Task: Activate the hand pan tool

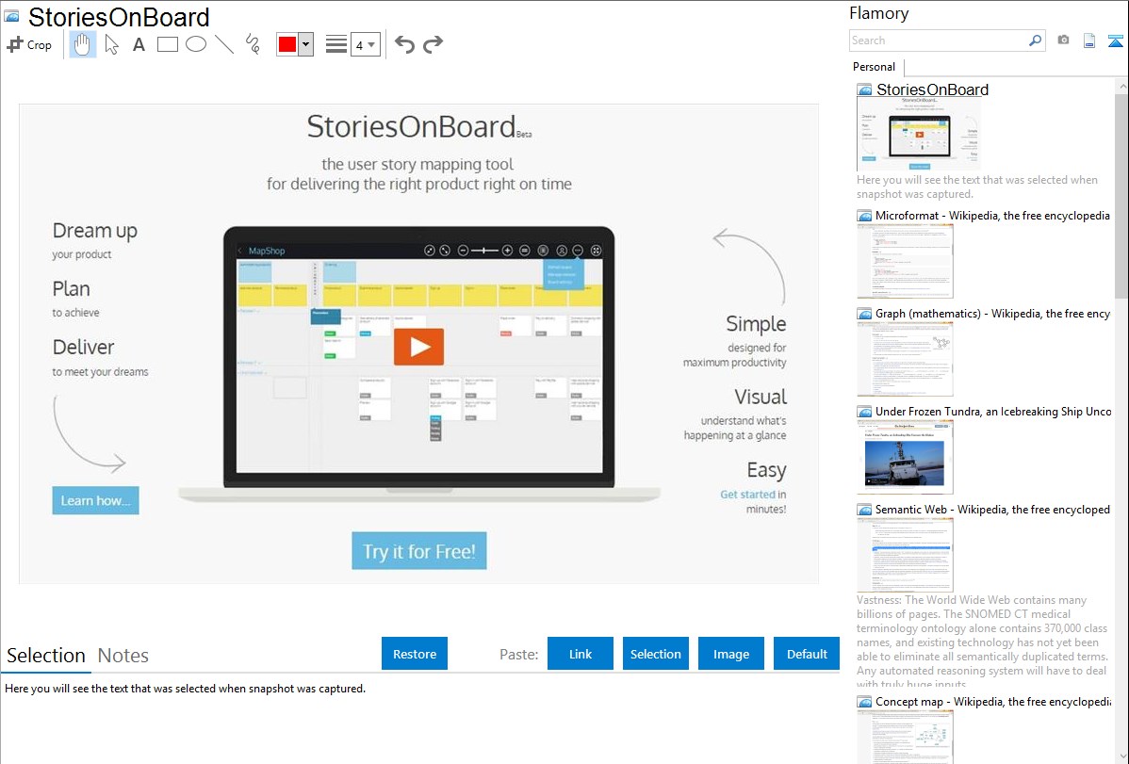Action: 82,44
